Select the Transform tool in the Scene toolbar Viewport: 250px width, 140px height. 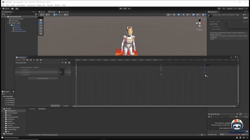click(41, 34)
